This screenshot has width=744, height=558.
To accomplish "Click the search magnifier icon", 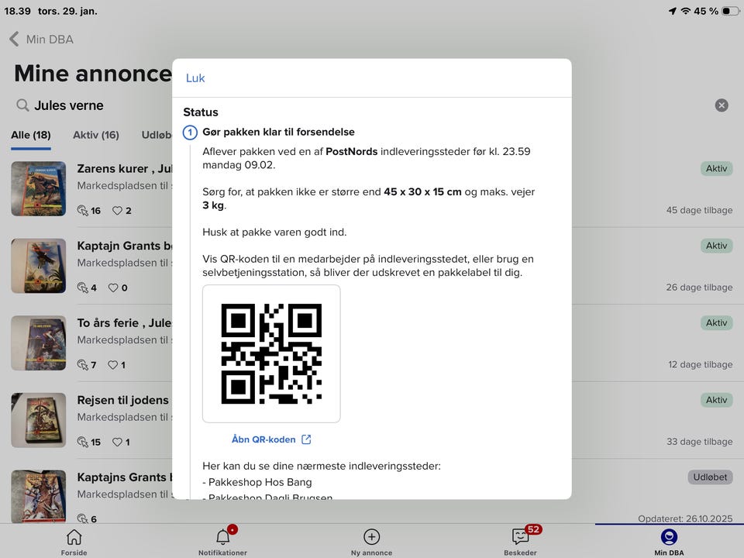I will (x=23, y=105).
